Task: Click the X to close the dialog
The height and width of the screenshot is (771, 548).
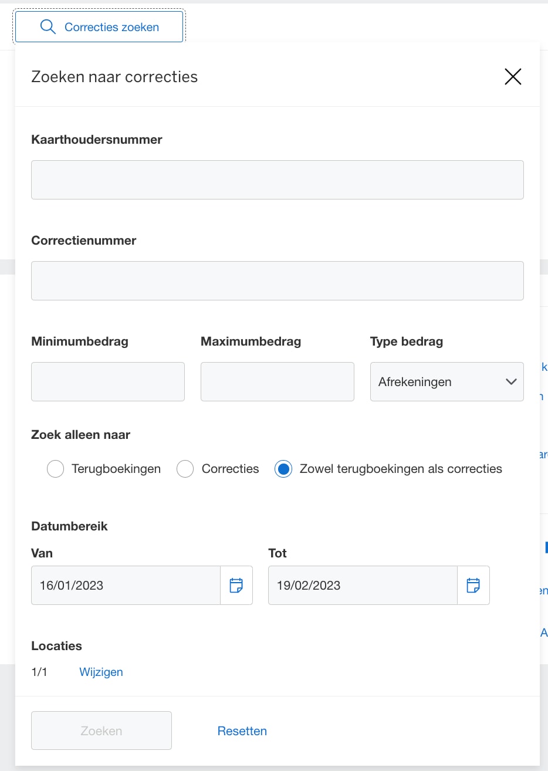Action: pos(512,76)
